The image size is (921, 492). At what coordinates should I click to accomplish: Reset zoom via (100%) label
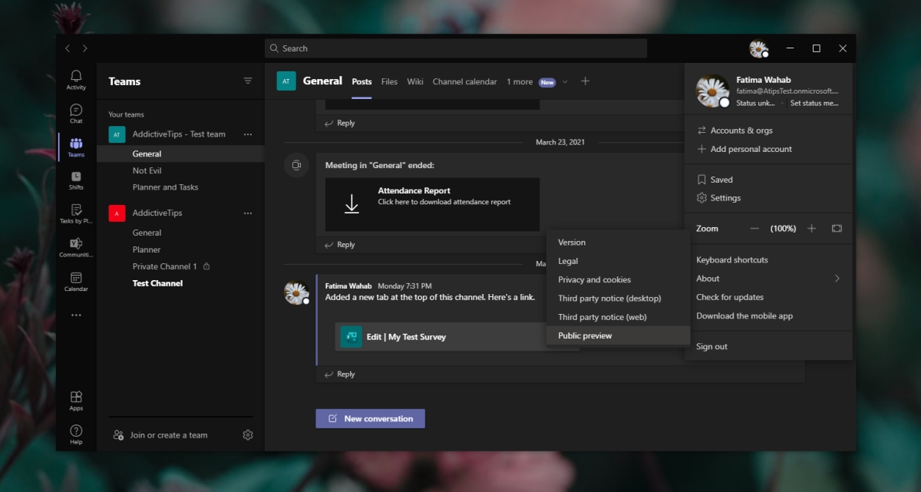pyautogui.click(x=783, y=229)
